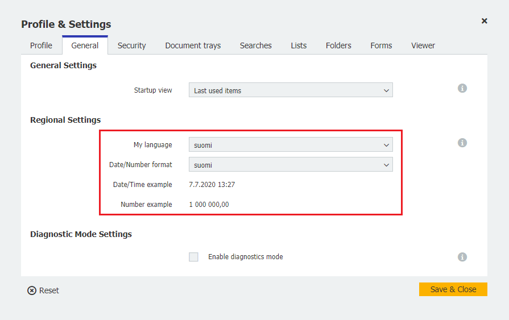Screen dimensions: 509x320
Task: Select the General tab
Action: point(85,45)
